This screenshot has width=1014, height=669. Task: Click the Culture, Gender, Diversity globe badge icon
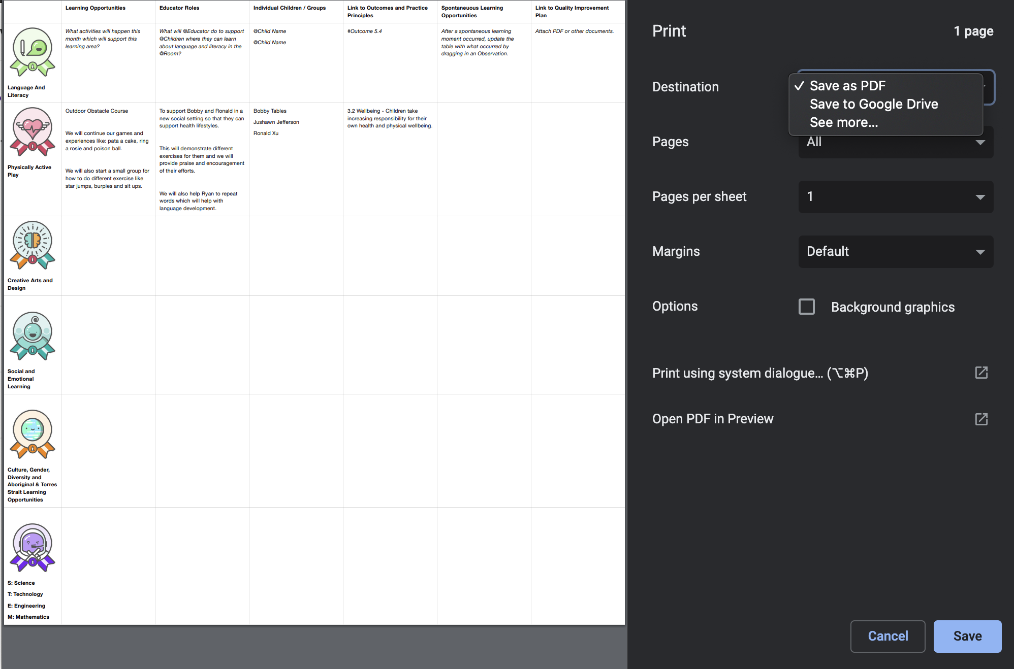click(33, 434)
